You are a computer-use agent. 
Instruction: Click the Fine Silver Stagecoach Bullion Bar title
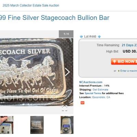click(54, 18)
